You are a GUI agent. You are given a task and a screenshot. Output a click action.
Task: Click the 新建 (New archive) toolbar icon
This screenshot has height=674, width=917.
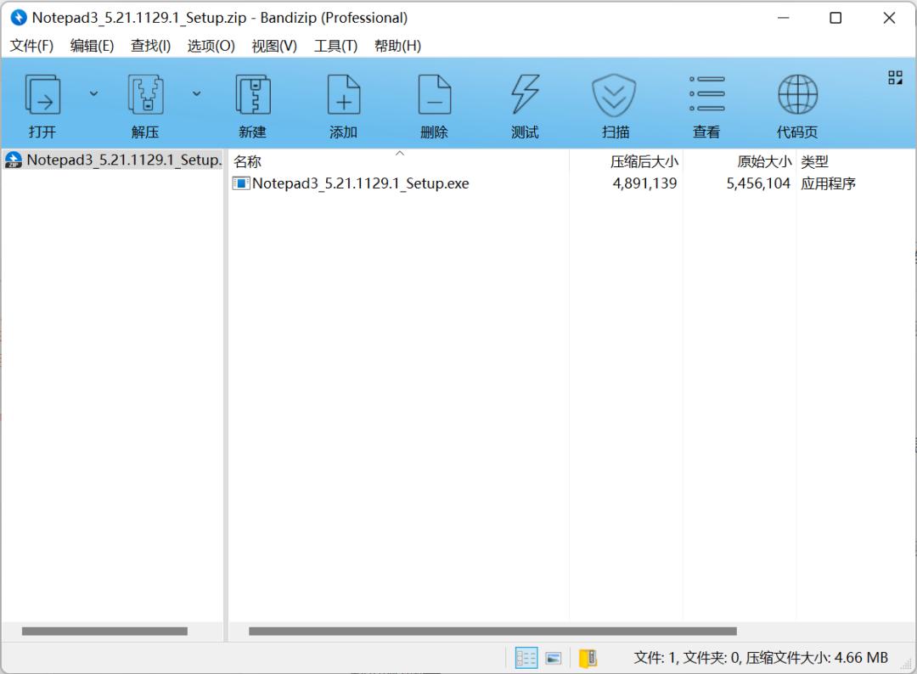click(252, 95)
